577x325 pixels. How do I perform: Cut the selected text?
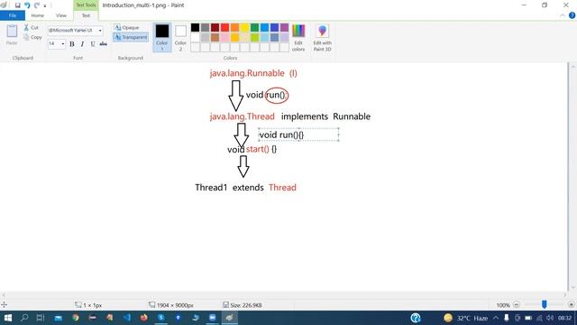[x=32, y=28]
